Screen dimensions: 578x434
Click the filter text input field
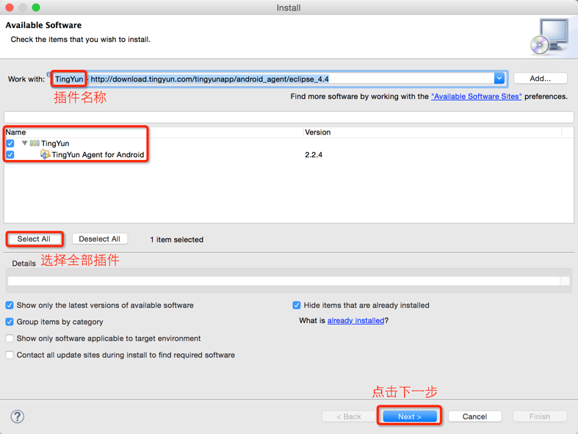(x=289, y=117)
